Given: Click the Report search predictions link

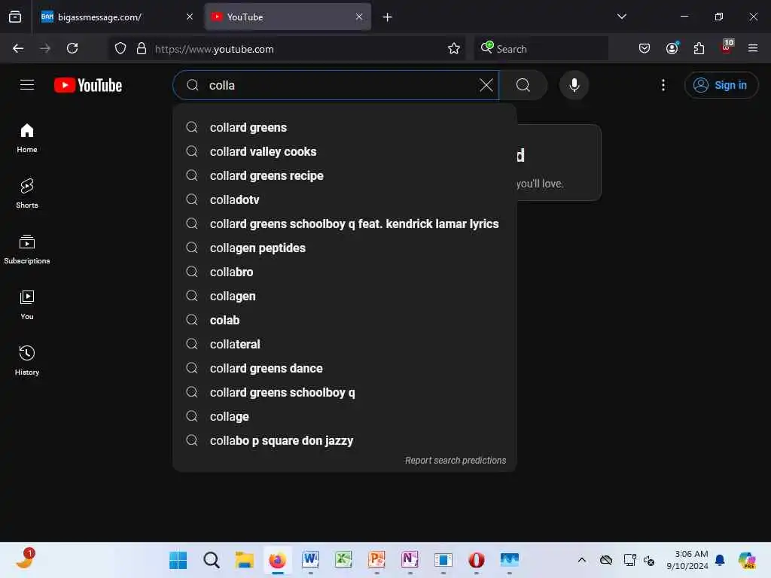Looking at the screenshot, I should (x=456, y=460).
